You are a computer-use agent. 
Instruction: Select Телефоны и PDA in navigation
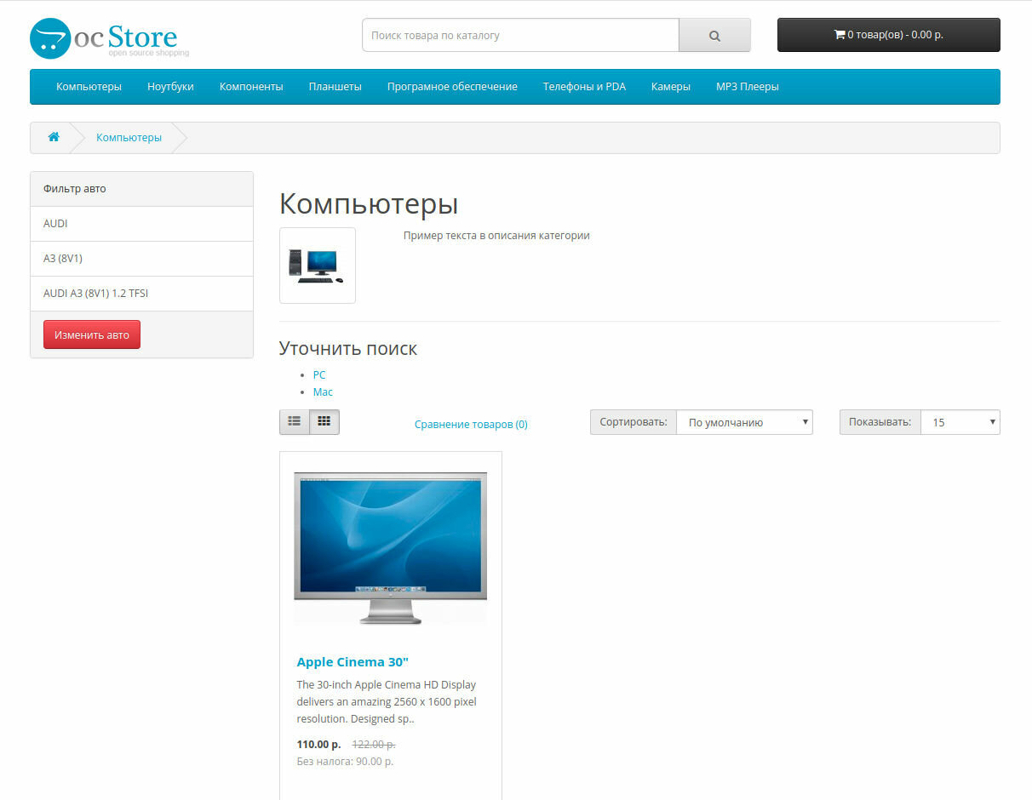coord(584,87)
